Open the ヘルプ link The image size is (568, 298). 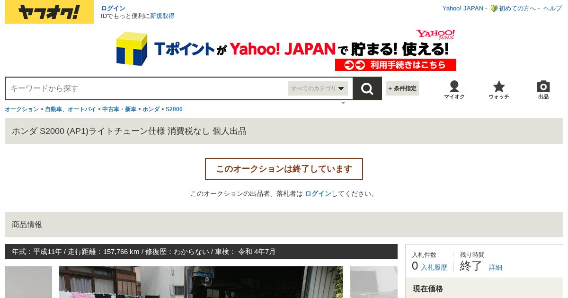coord(552,9)
